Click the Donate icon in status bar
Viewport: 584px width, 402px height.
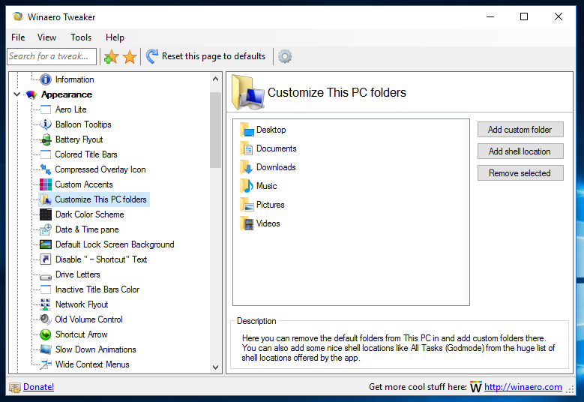tap(15, 388)
